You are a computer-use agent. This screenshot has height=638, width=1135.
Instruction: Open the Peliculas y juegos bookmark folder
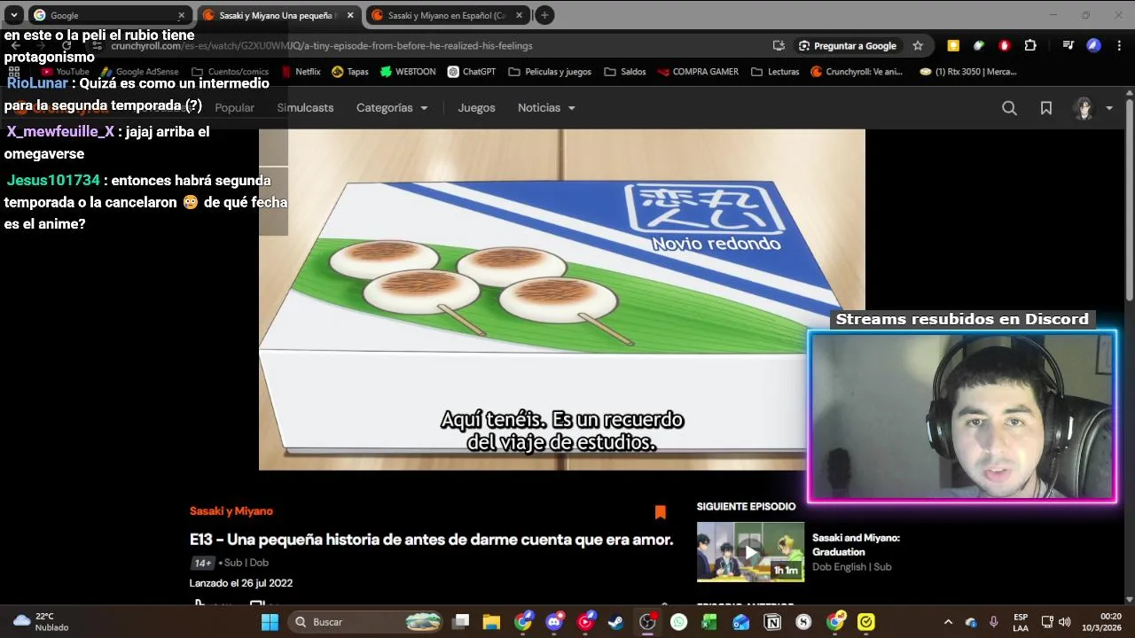point(550,72)
